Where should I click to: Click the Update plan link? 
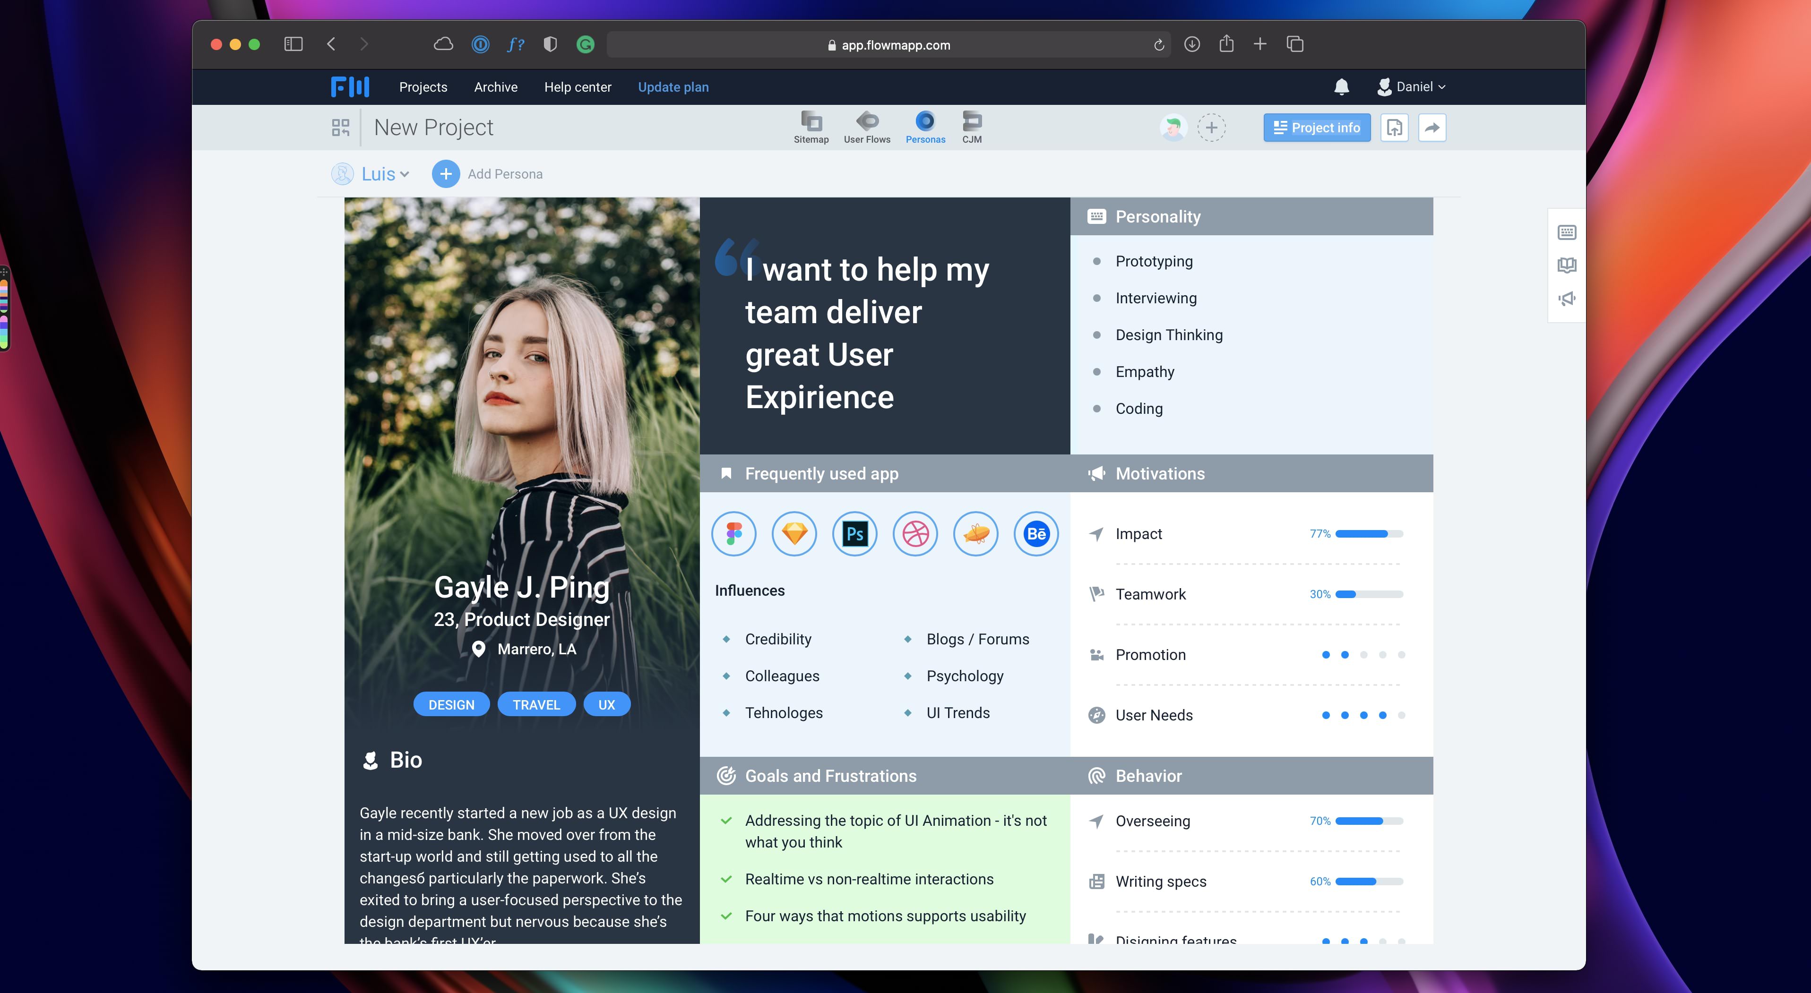[x=673, y=86]
